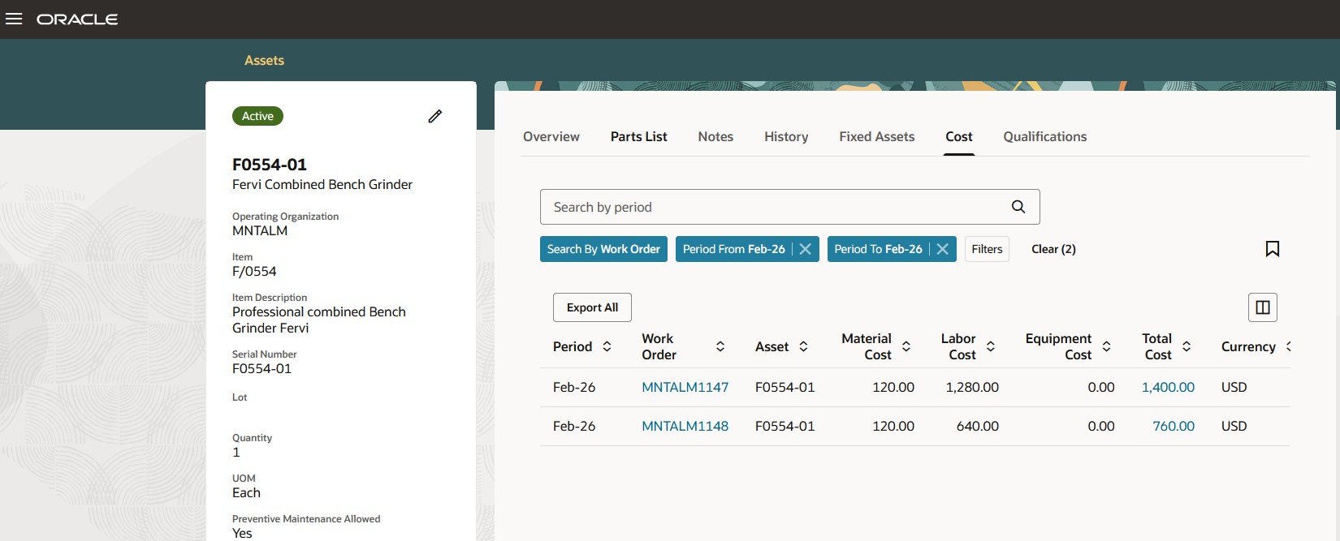The height and width of the screenshot is (541, 1340).
Task: Click the Equipment Cost of MNTALM1148 row
Action: click(x=1101, y=426)
